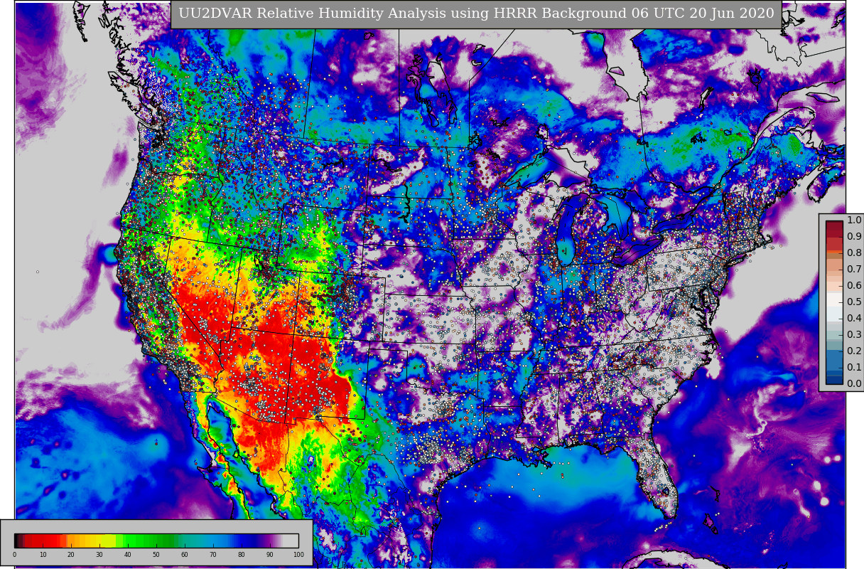Click the "90" label on the horizontal colorbar
Screen dimensions: 864x569
coord(270,555)
